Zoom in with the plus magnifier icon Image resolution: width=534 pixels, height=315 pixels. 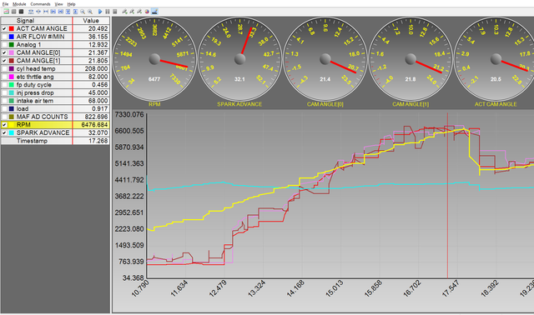coord(90,12)
